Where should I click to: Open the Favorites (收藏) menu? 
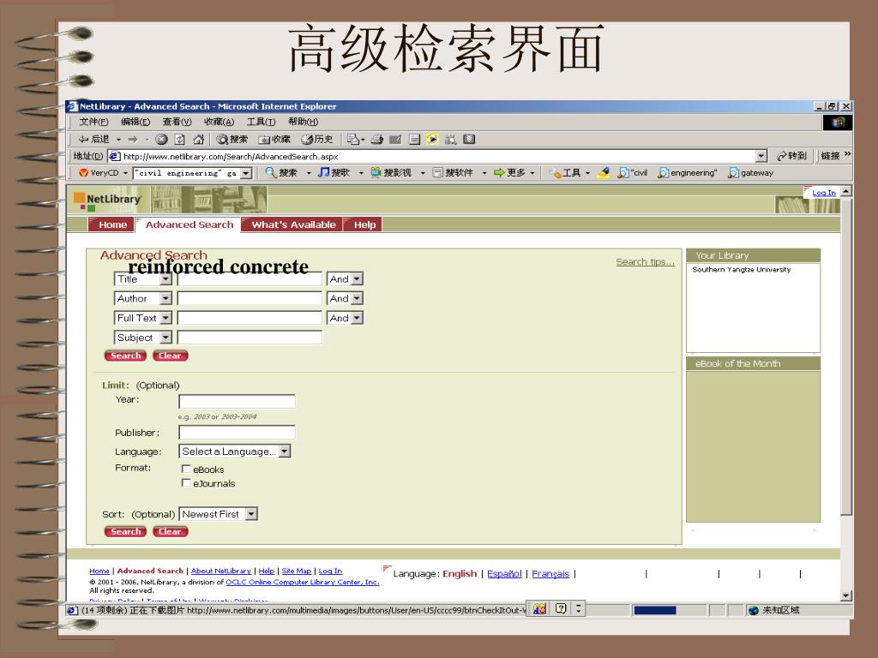(219, 122)
